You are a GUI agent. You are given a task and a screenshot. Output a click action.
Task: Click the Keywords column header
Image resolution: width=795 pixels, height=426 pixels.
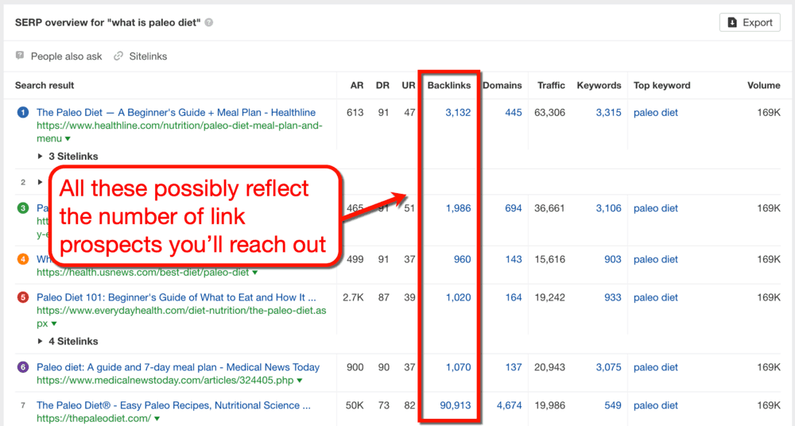click(x=599, y=85)
